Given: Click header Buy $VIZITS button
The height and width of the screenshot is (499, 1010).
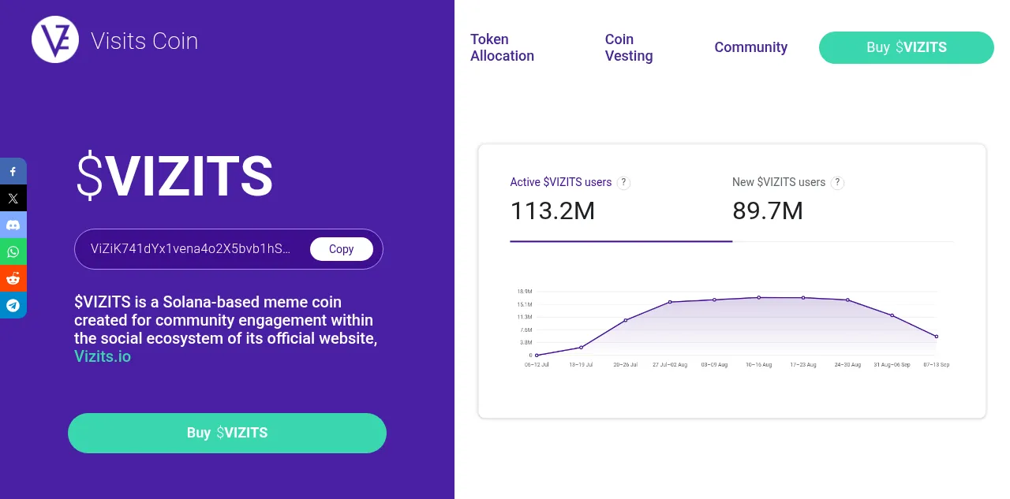Looking at the screenshot, I should [x=907, y=47].
